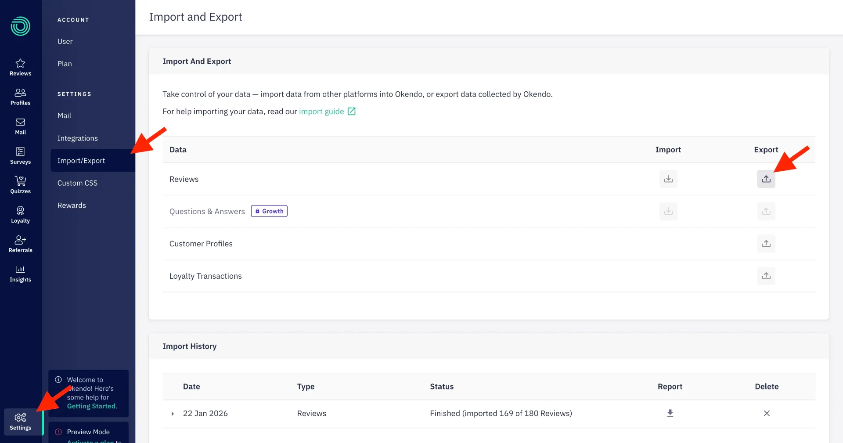Click the Customer Profiles row label
This screenshot has width=843, height=443.
point(201,244)
